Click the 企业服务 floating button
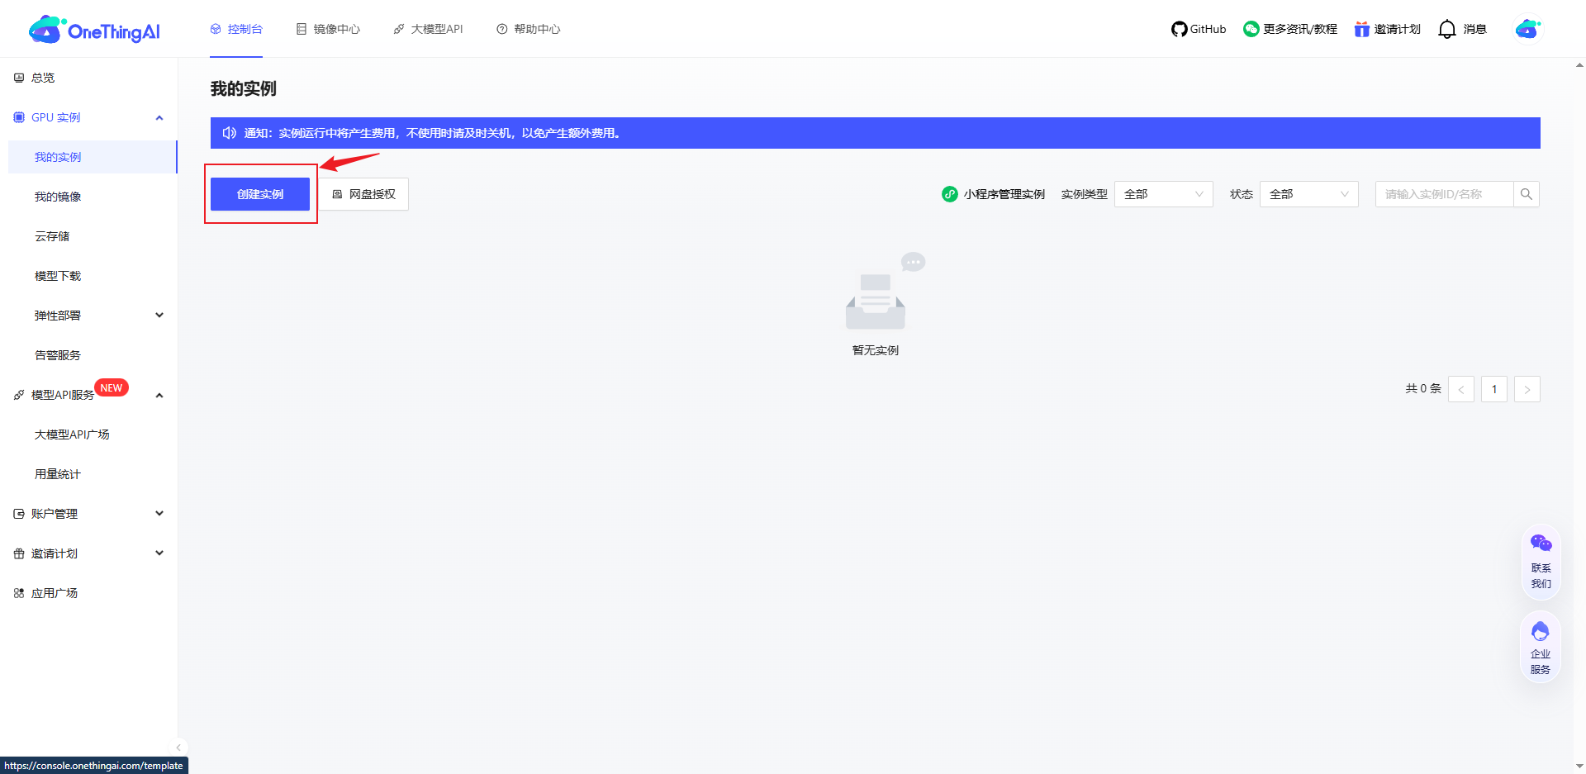Image resolution: width=1586 pixels, height=774 pixels. (1541, 648)
